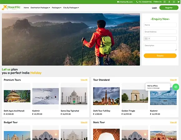The image size is (181, 140).
Task: Click the info@tourflic.com email address
Action: (126, 2)
